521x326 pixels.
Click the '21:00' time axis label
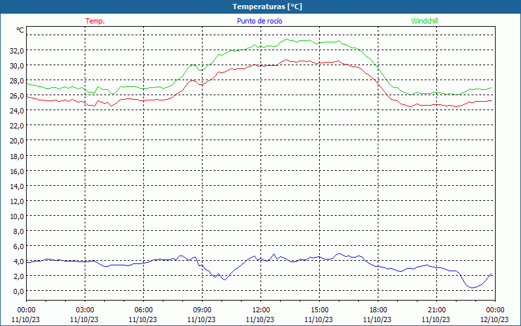coord(436,310)
